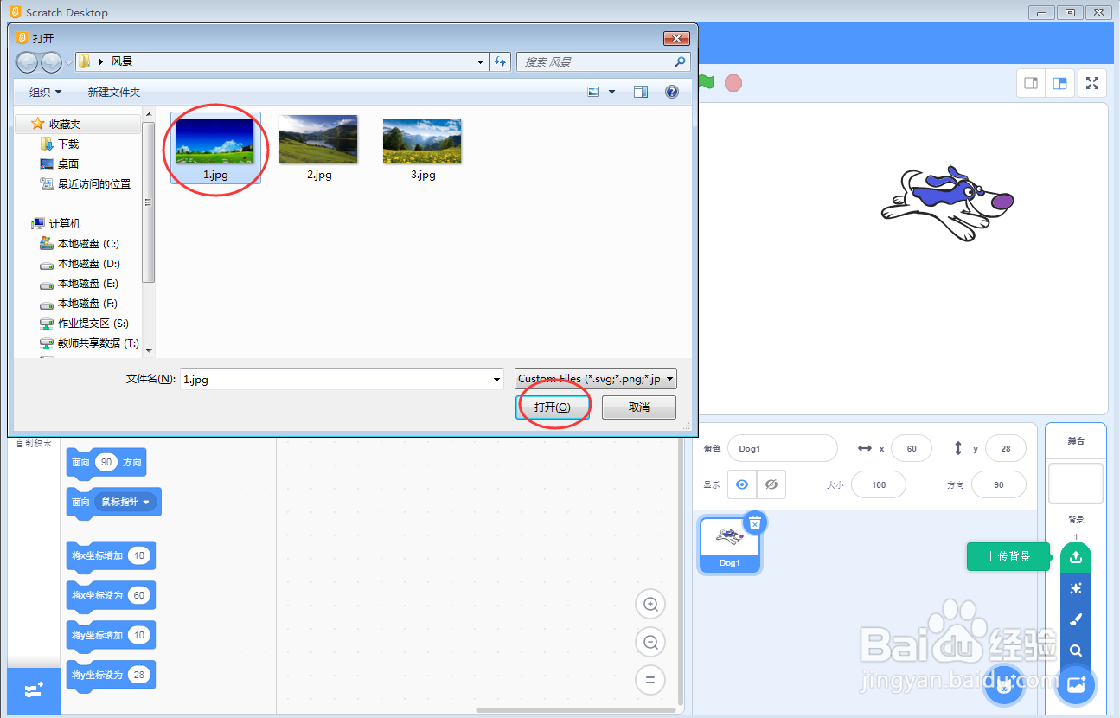Click the 打开(O) button in dialog

click(552, 407)
